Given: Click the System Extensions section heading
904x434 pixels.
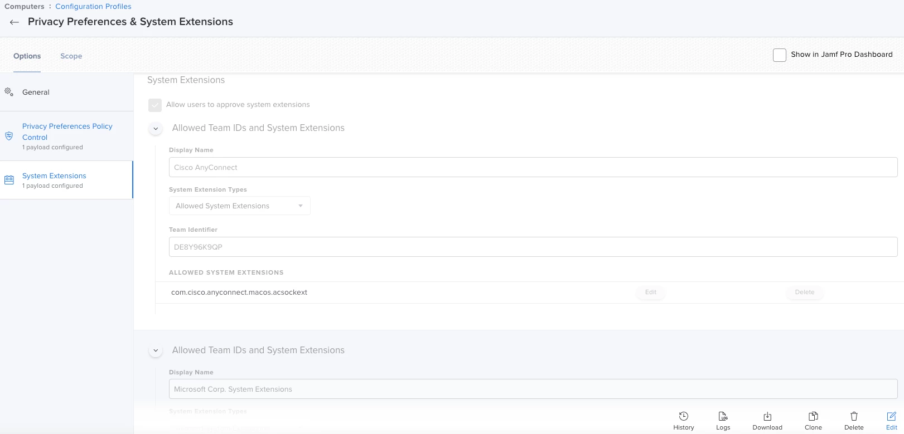Looking at the screenshot, I should click(186, 80).
